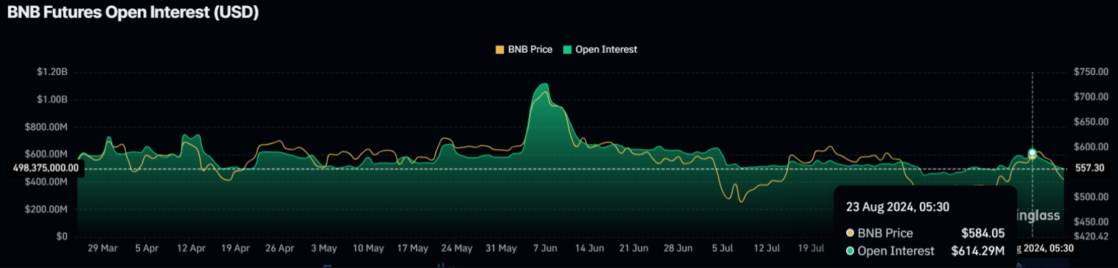Click the $1.20B left axis label
Viewport: 1118px width, 268px height.
click(x=52, y=72)
